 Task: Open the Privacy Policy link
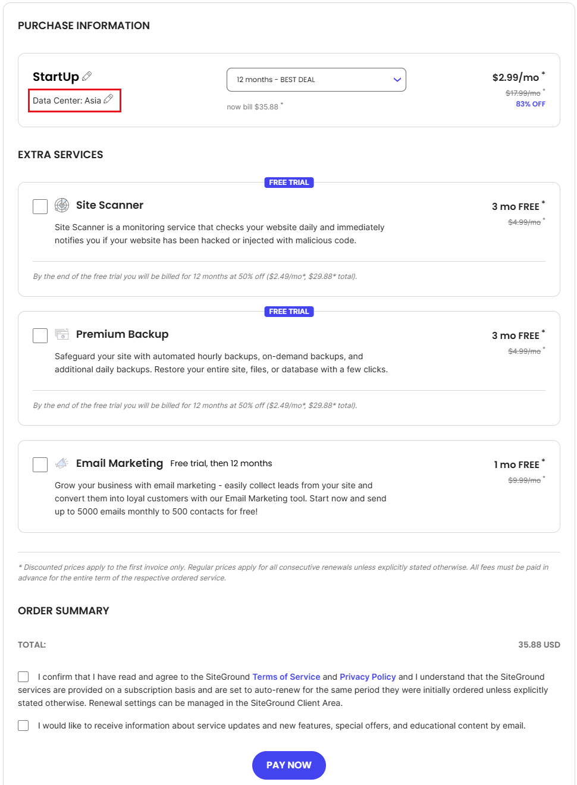[368, 677]
